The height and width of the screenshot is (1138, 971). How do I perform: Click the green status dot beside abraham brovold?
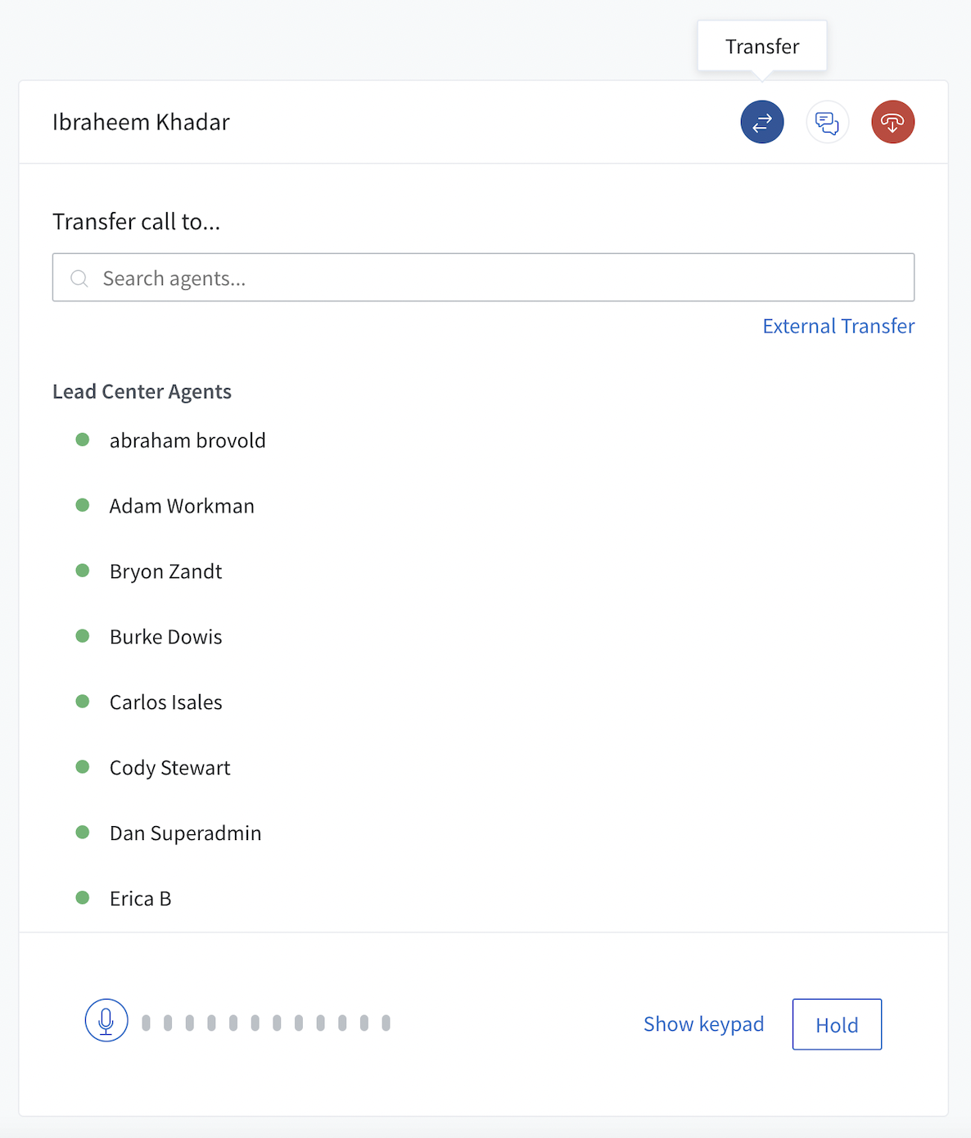82,440
